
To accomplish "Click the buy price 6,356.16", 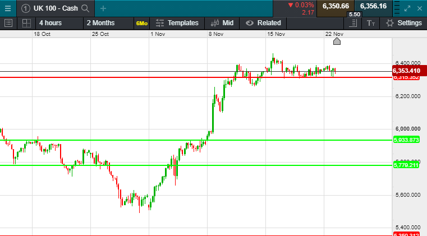I will coord(373,7).
